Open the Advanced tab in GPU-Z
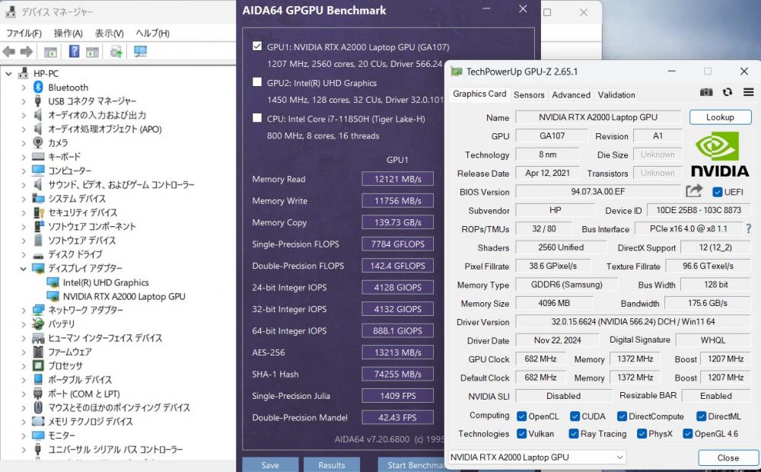Viewport: 761px width, 472px height. [x=571, y=94]
